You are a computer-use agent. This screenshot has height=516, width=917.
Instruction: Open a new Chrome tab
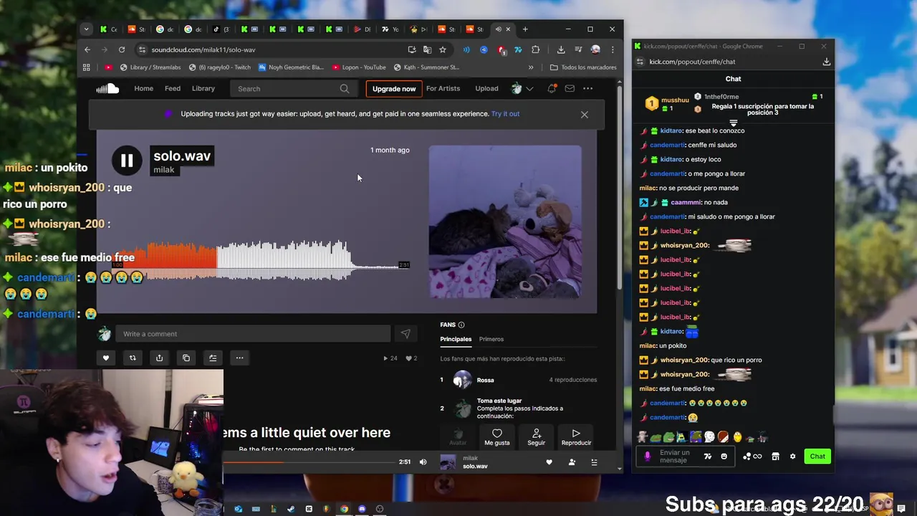click(525, 29)
